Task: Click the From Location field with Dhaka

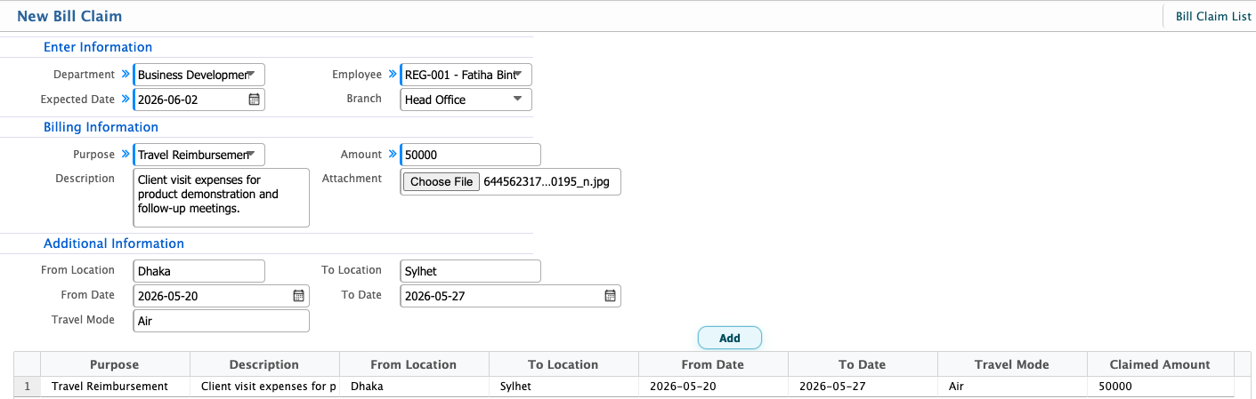Action: (199, 271)
